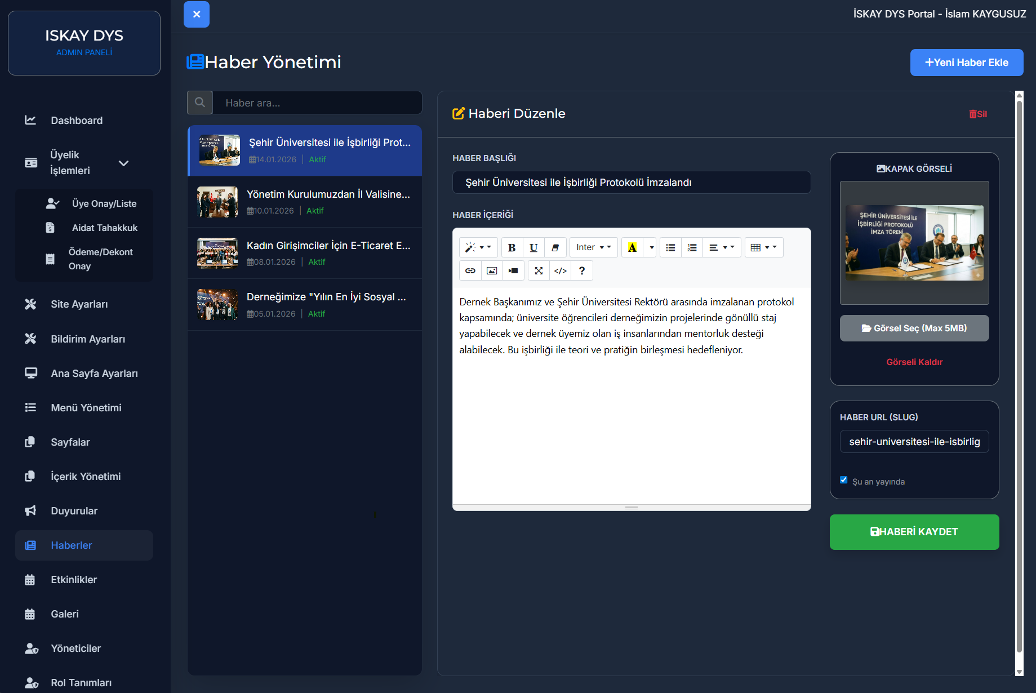The width and height of the screenshot is (1036, 693).
Task: Click Yeni Haber Ekle button
Action: [966, 63]
